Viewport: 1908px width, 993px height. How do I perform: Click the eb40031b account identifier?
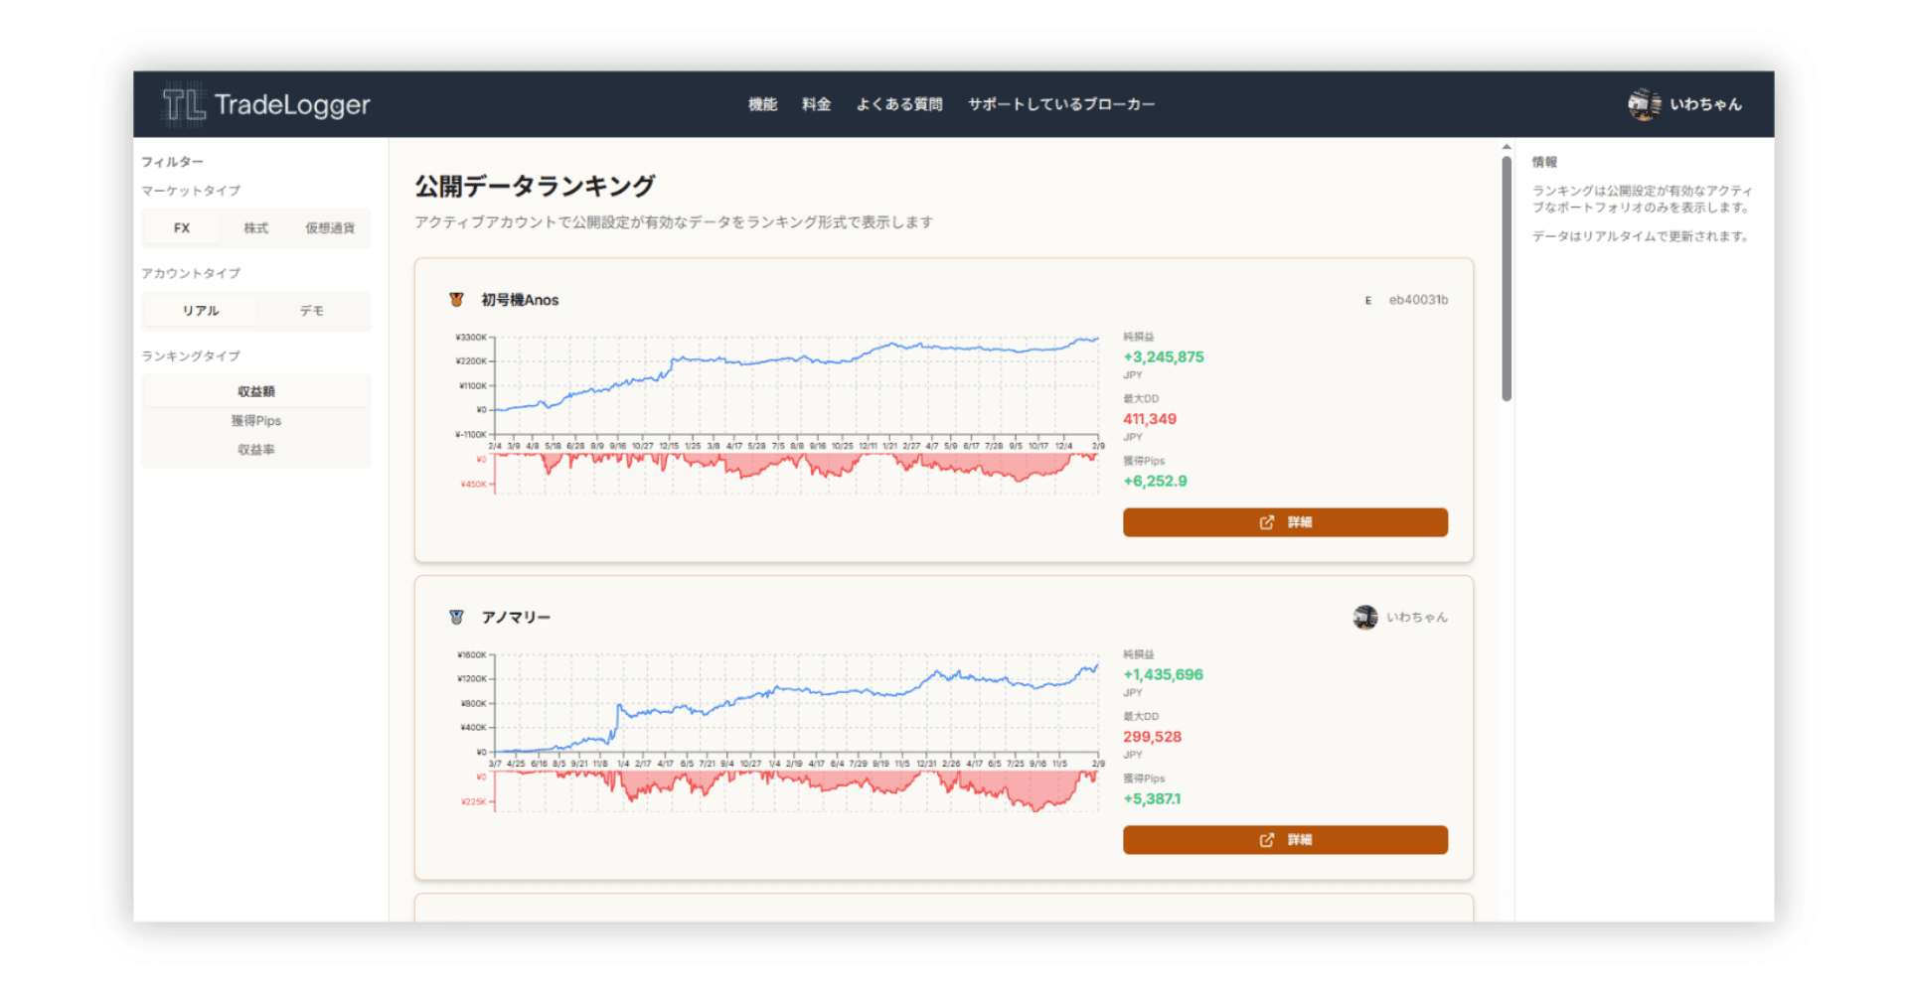[1416, 298]
